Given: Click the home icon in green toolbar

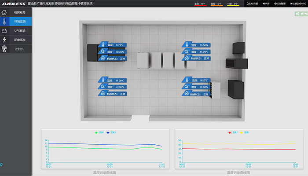Looking at the screenshot, I should click(x=302, y=14).
